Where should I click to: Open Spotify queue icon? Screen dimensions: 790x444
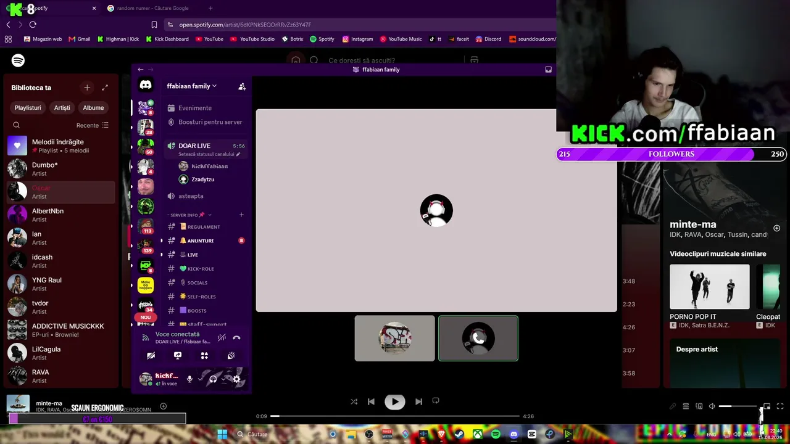coord(686,406)
